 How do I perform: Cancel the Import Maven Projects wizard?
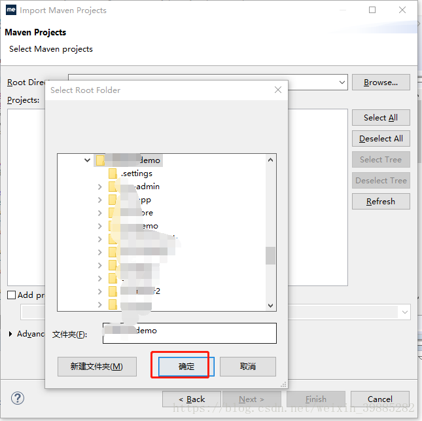tap(380, 399)
